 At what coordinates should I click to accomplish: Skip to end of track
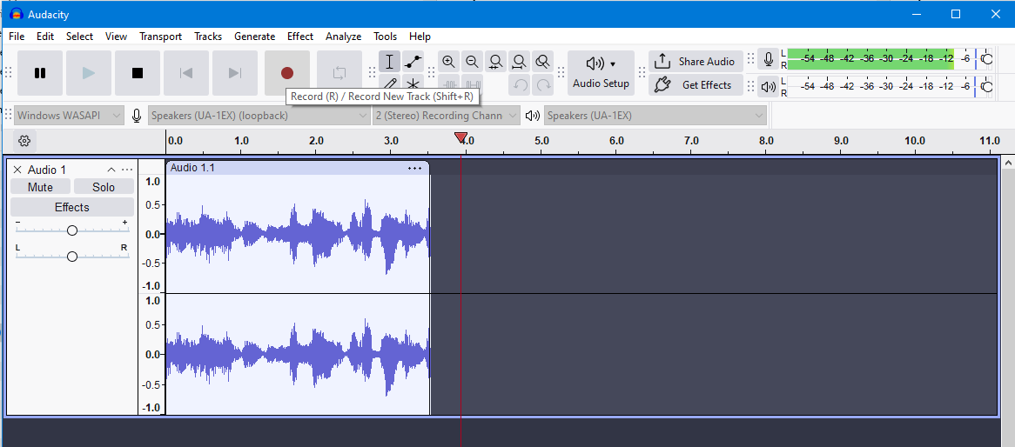pos(235,73)
